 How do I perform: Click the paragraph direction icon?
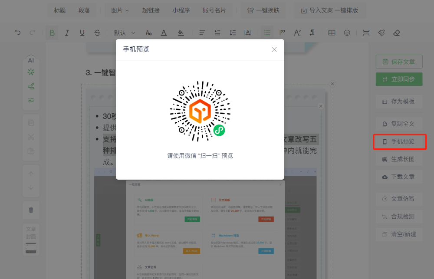coord(312,33)
